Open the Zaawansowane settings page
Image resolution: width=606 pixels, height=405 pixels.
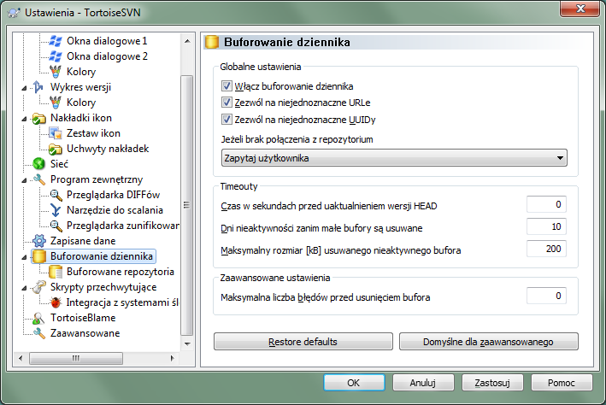85,333
